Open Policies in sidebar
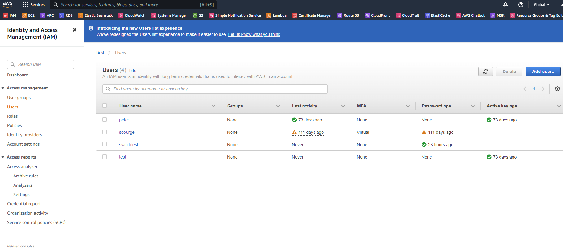 click(x=15, y=125)
